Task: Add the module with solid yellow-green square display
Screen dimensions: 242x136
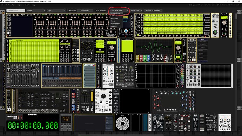Action: click(127, 50)
